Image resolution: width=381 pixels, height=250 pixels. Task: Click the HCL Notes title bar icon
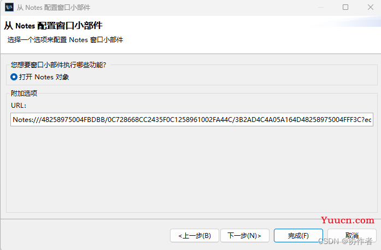9,7
